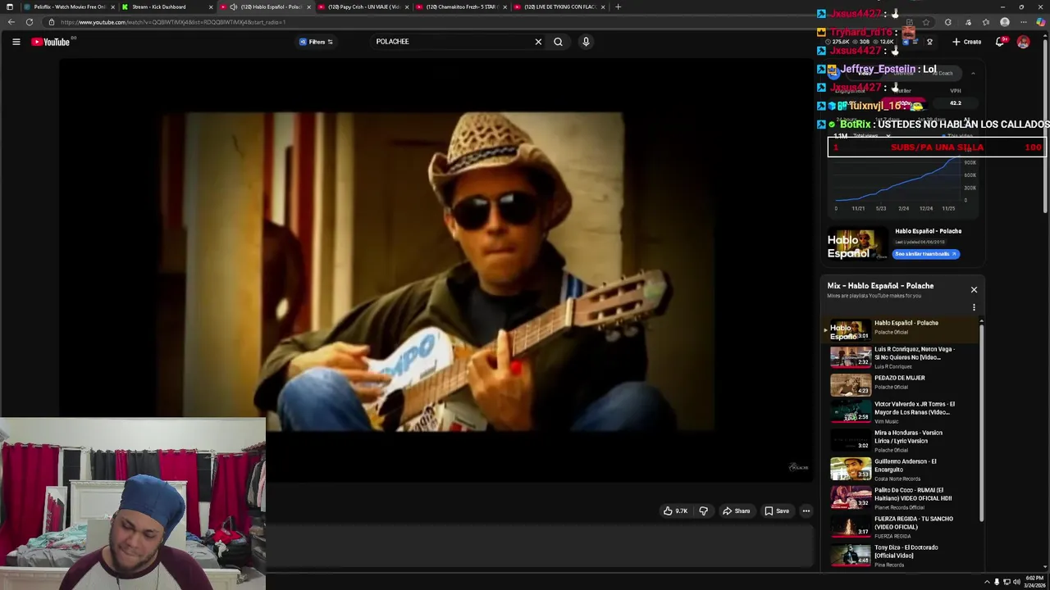Open the YouTube guide hamburger menu
The image size is (1050, 590).
16,42
